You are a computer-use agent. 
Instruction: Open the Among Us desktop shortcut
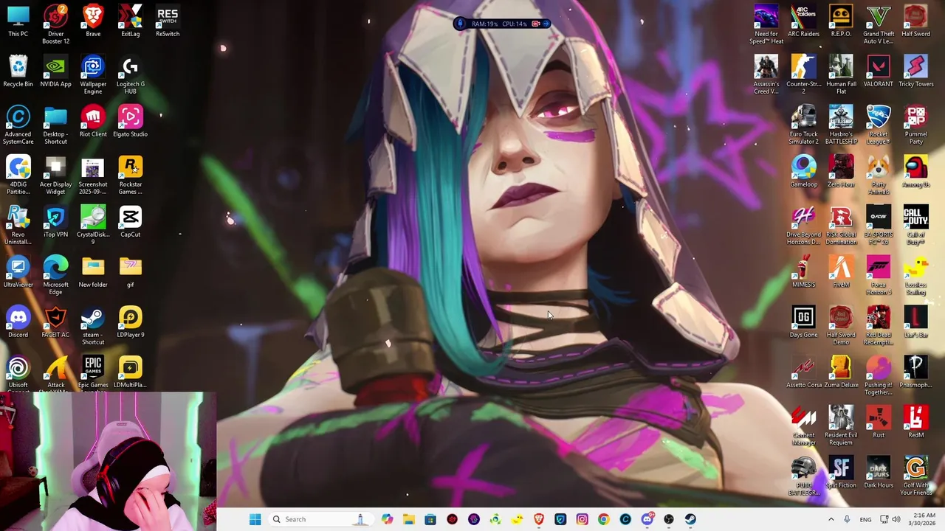click(916, 171)
